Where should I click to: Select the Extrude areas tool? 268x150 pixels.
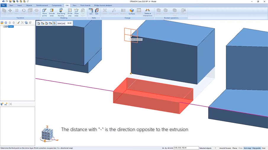tap(51, 12)
